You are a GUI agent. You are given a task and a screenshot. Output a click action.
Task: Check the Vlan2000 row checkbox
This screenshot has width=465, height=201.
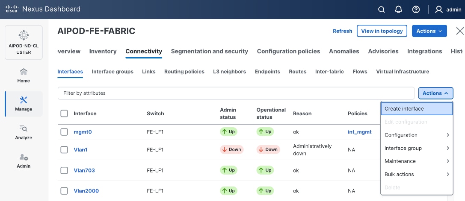point(64,191)
